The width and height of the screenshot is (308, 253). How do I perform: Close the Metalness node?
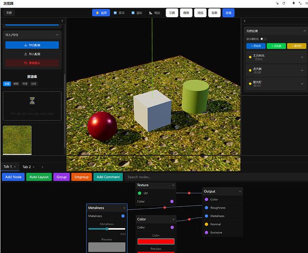coord(124,208)
